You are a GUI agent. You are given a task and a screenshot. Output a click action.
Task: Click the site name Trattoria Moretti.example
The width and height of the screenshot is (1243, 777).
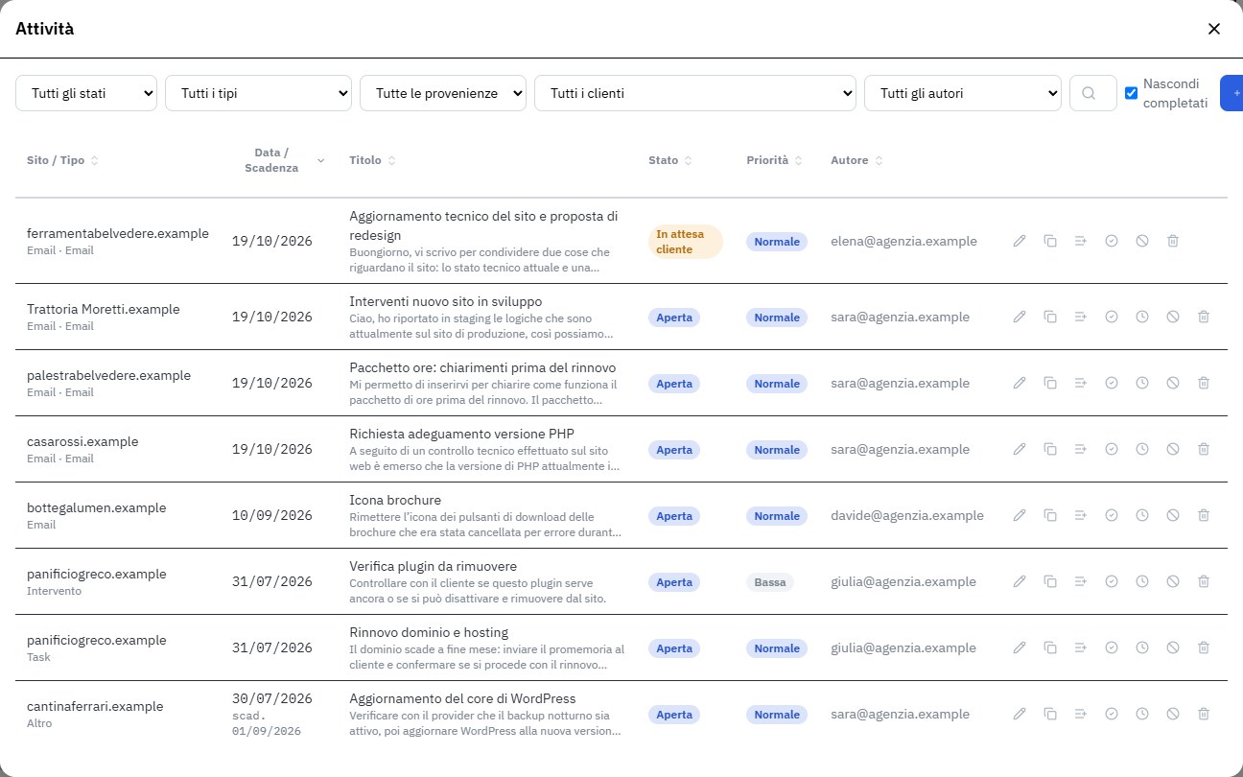tap(104, 309)
